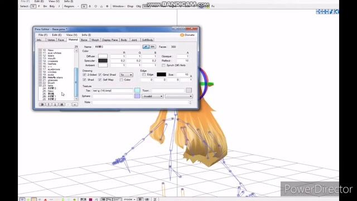Move selected material to top of list
The height and width of the screenshot is (201, 357).
coord(42,104)
